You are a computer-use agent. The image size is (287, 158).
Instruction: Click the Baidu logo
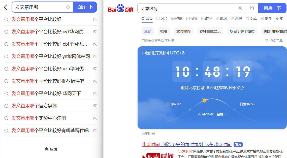pyautogui.click(x=120, y=8)
